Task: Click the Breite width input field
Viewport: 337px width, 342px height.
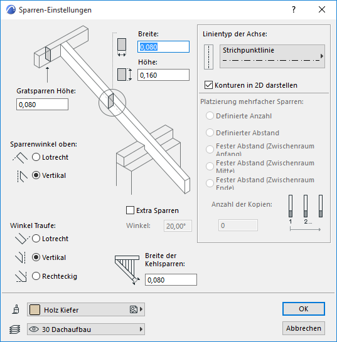Action: click(163, 47)
